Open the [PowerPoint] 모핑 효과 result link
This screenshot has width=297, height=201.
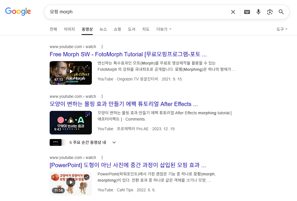[128, 165]
